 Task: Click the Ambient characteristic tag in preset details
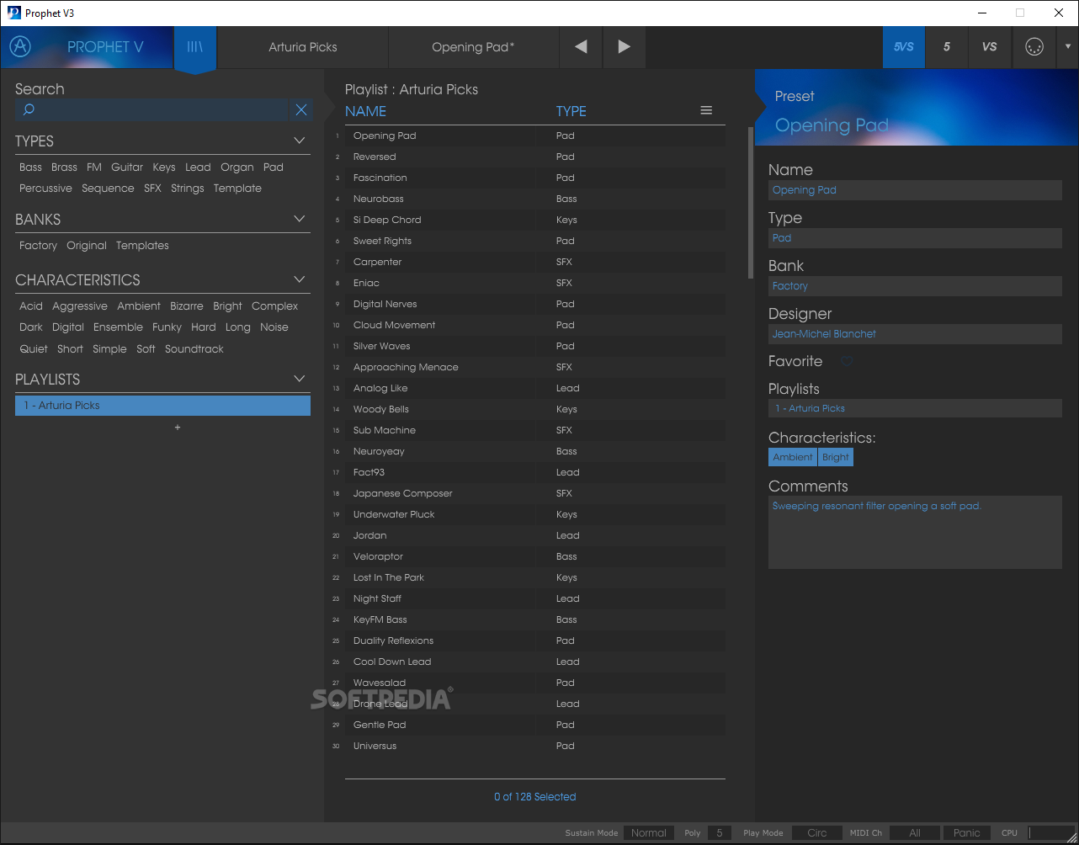tap(793, 457)
